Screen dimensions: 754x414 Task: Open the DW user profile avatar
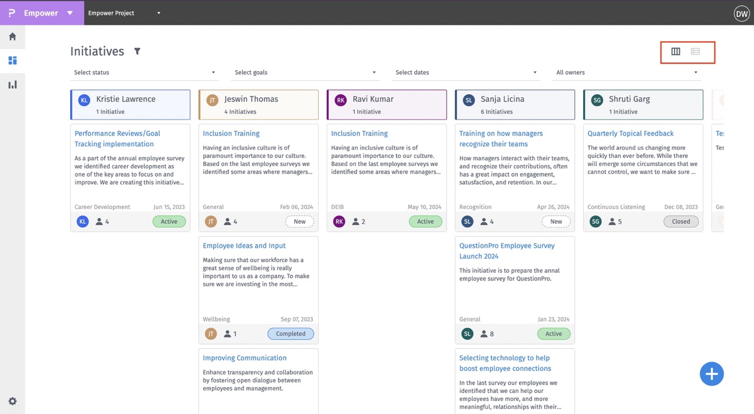click(x=741, y=14)
